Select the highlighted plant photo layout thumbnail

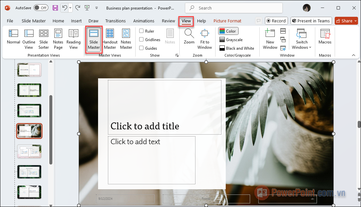pyautogui.click(x=30, y=131)
